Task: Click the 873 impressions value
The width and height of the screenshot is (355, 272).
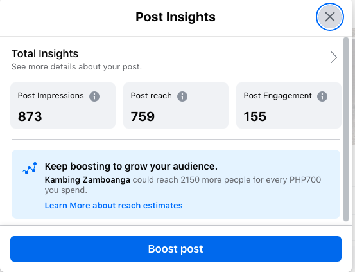Action: (x=30, y=116)
